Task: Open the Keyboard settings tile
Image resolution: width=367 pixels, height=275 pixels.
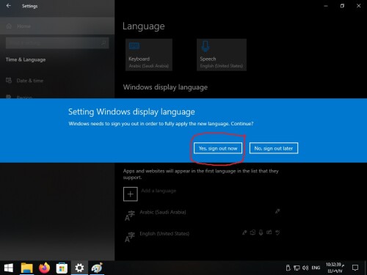Action: point(149,55)
